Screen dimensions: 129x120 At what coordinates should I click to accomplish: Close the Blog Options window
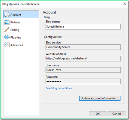pos(124,4)
